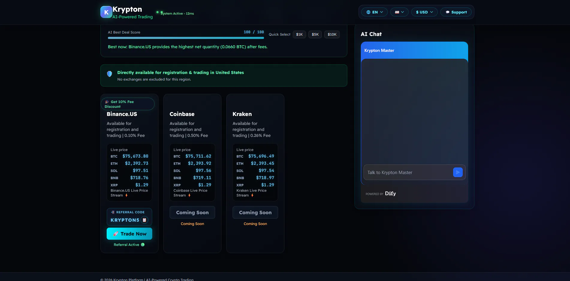Select the $5K quick amount
Viewport: 570px width, 281px height.
(x=315, y=34)
